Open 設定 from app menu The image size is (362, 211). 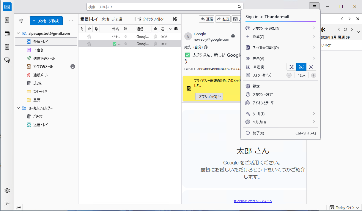(281, 86)
